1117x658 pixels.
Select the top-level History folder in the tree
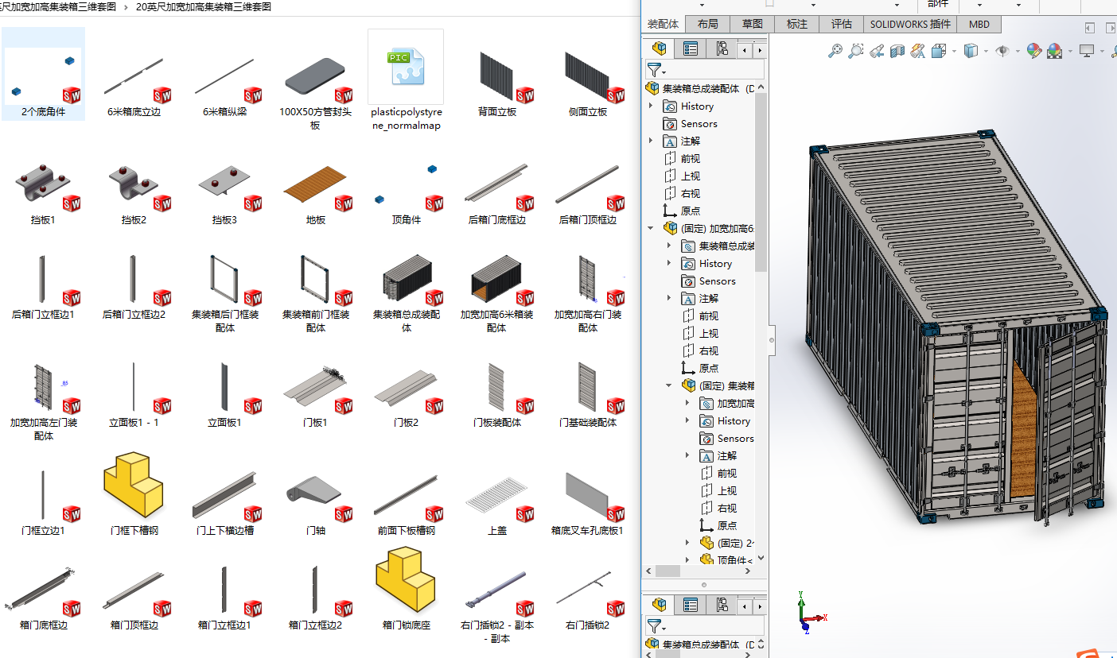tap(688, 106)
